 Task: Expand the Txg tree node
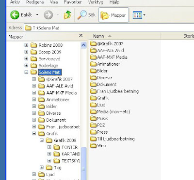[42, 167]
